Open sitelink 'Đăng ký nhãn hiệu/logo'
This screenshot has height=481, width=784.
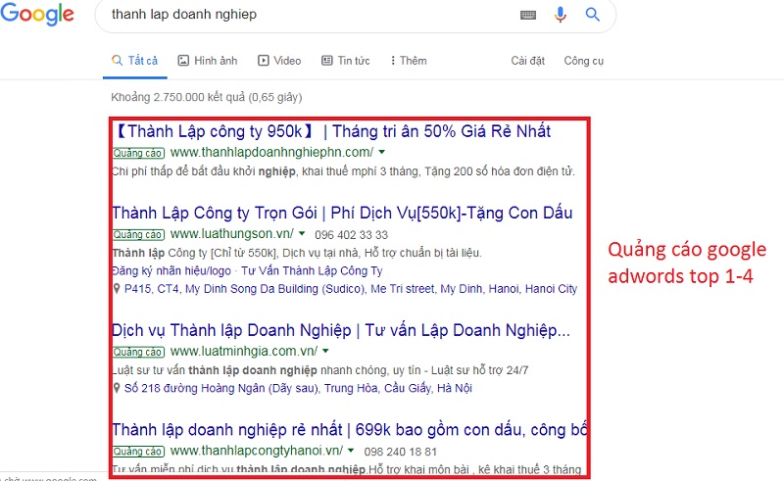[171, 271]
